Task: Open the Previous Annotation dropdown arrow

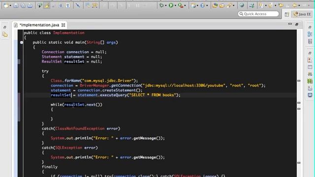Action: [x=275, y=5]
